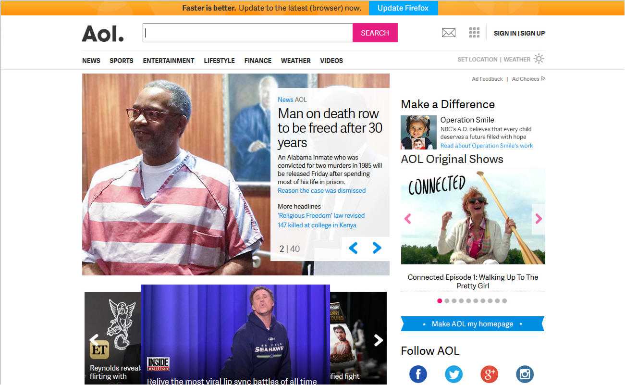Open 'Religious Freedom' law revised link
The height and width of the screenshot is (385, 625).
(x=321, y=216)
